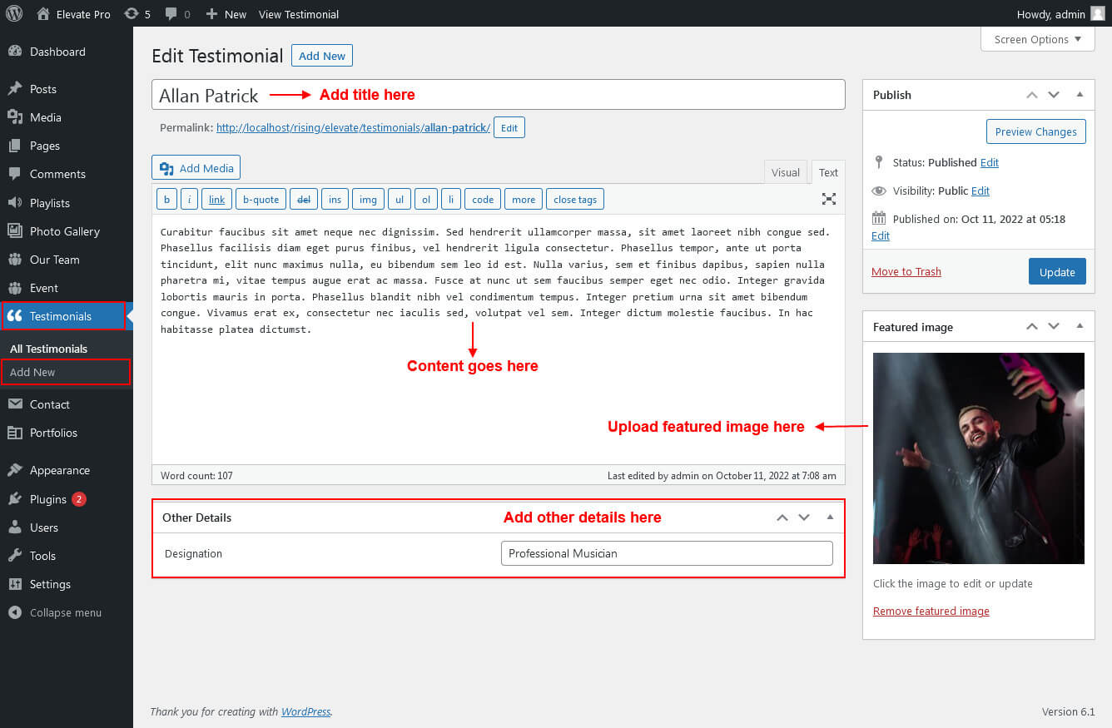
Task: Expand the Screen Options dropdown
Action: tap(1037, 39)
